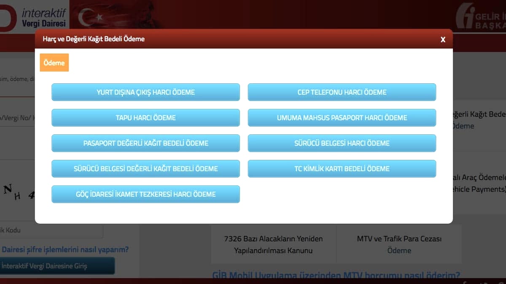Open 7326 Bazı Alacakların Yeniden Yapılandırılması Kanunu
Image resolution: width=506 pixels, height=284 pixels.
(x=273, y=244)
